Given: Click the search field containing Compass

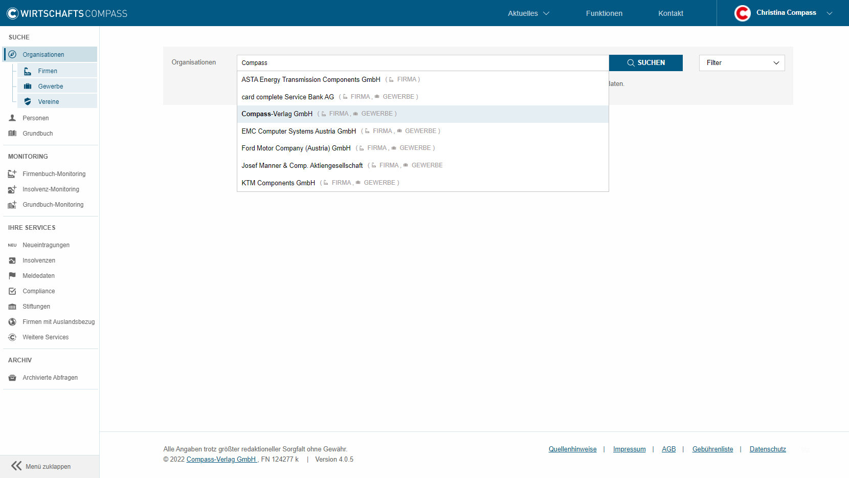Looking at the screenshot, I should point(423,63).
